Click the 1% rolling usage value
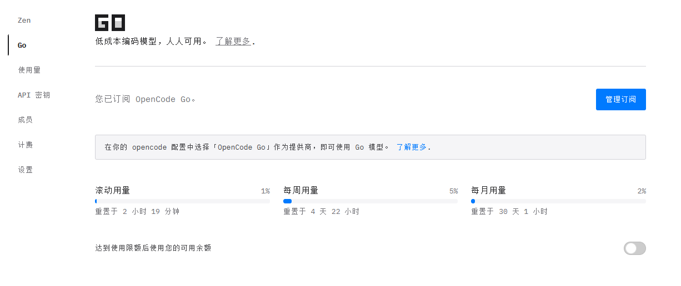 click(x=266, y=191)
